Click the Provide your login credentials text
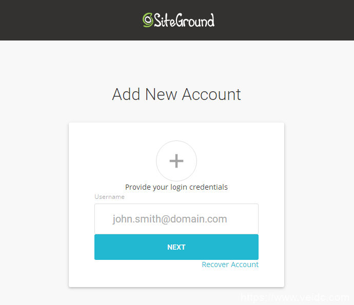The height and width of the screenshot is (305, 354). click(176, 187)
